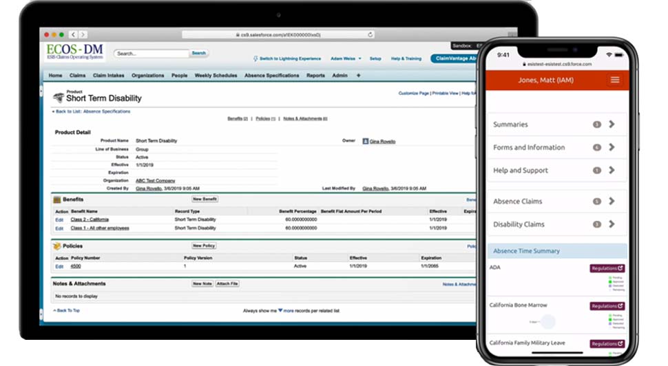The height and width of the screenshot is (366, 668).
Task: Click the Customize Page link
Action: tap(413, 93)
